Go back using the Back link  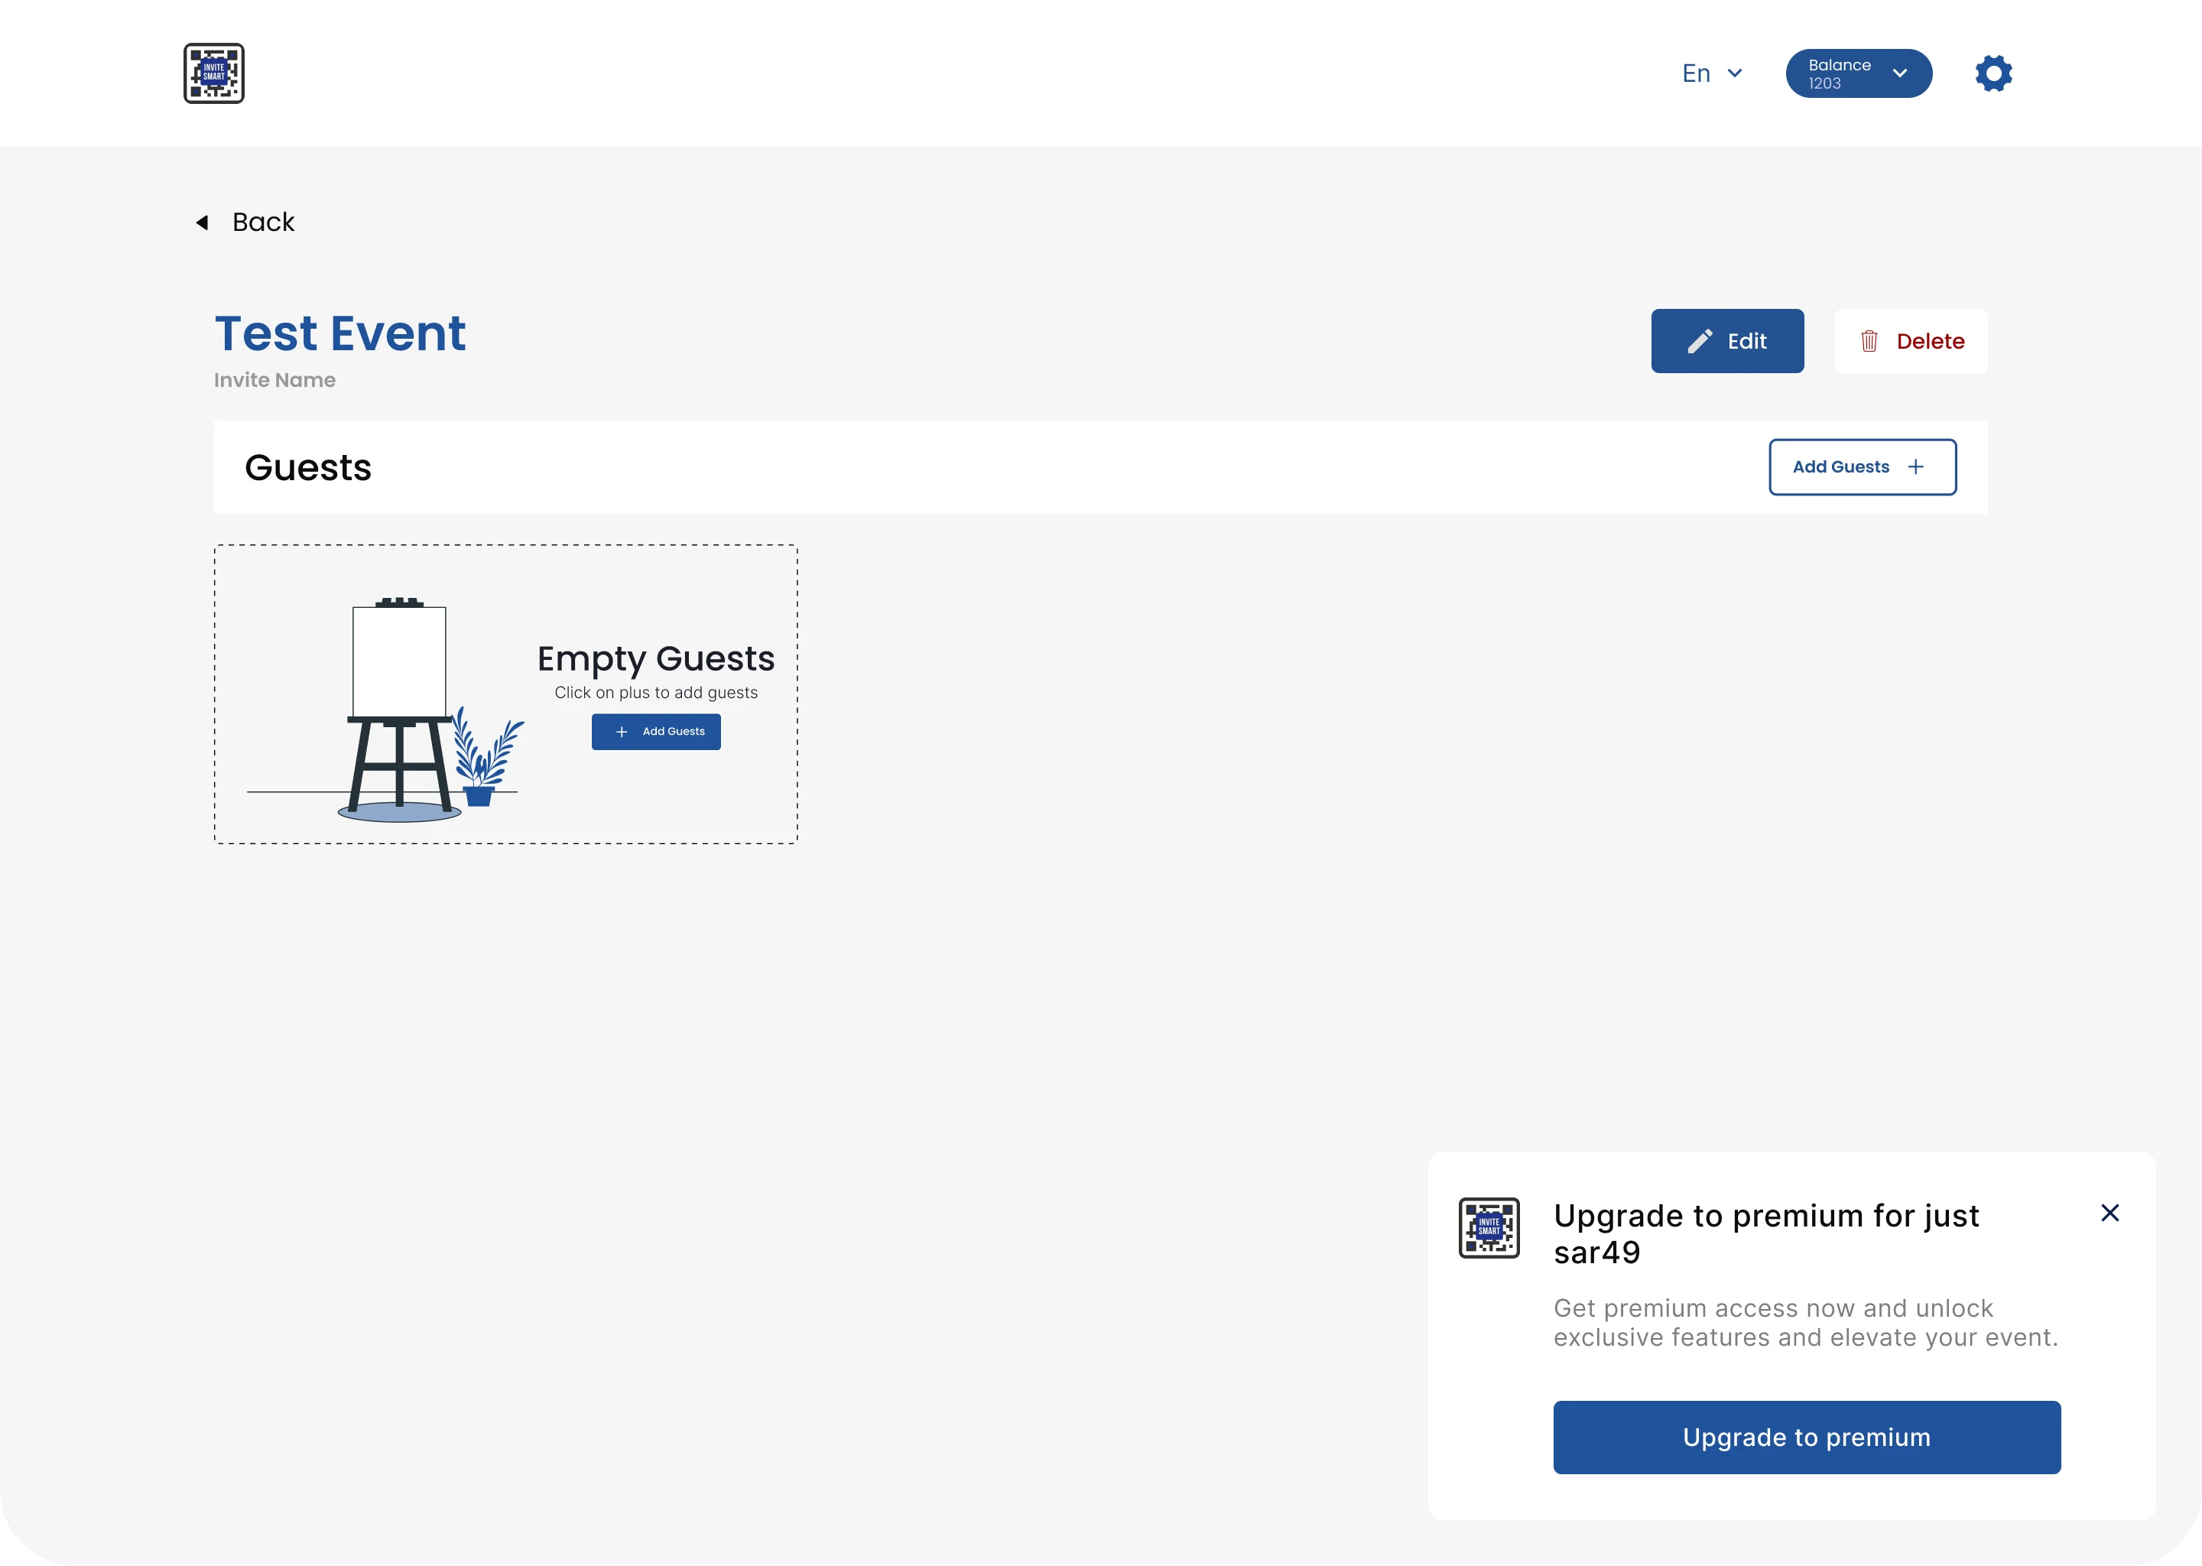pos(262,223)
